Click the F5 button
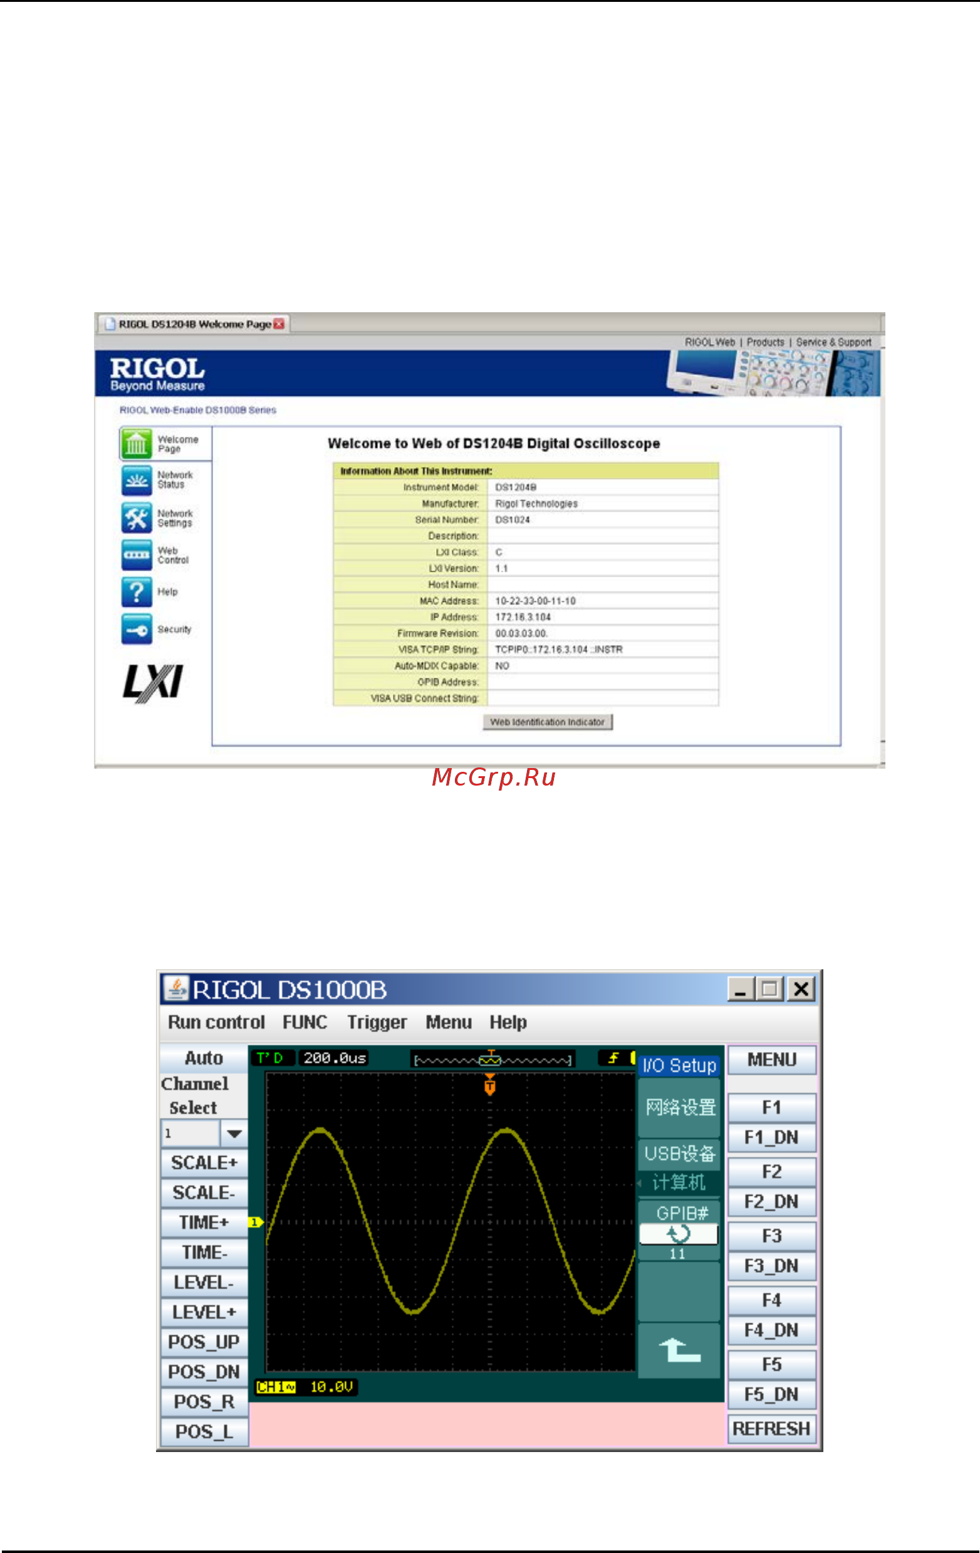 (x=772, y=1364)
